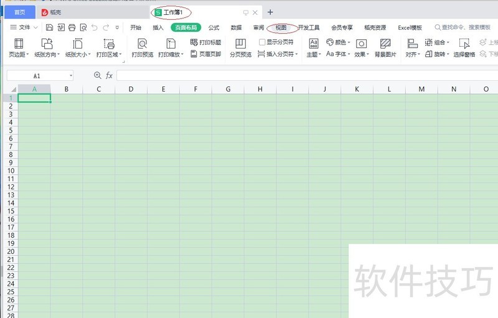
Task: Click the formula bar input field
Action: (x=305, y=75)
